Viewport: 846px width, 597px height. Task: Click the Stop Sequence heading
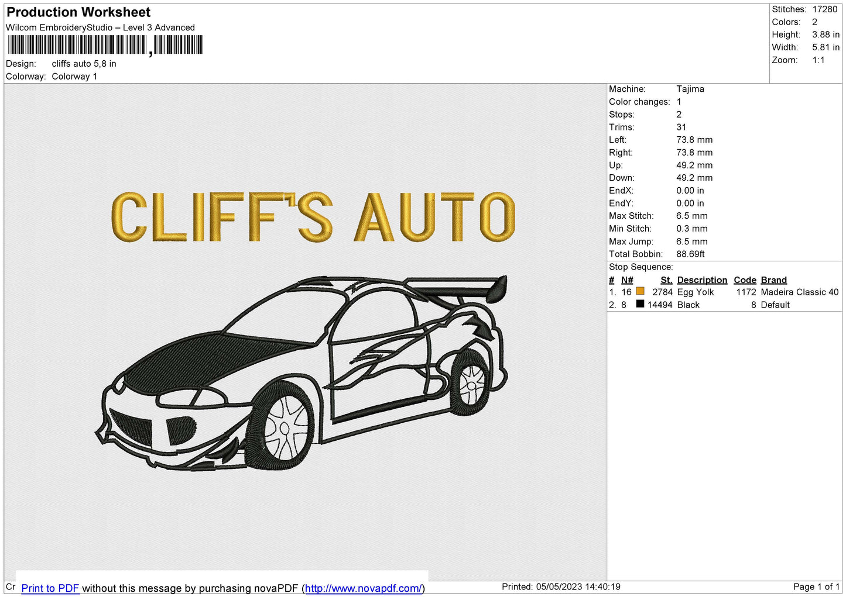click(641, 267)
